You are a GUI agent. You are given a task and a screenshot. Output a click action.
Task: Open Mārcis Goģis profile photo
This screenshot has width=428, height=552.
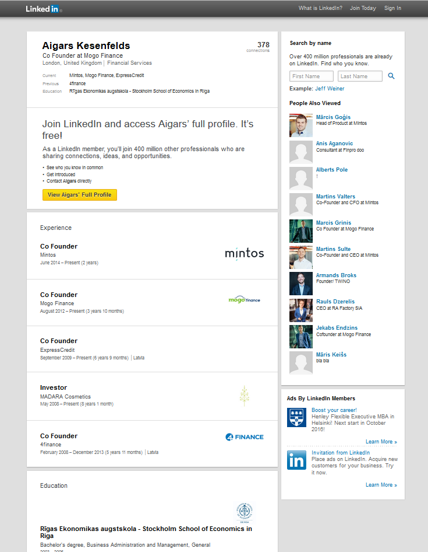(x=301, y=125)
